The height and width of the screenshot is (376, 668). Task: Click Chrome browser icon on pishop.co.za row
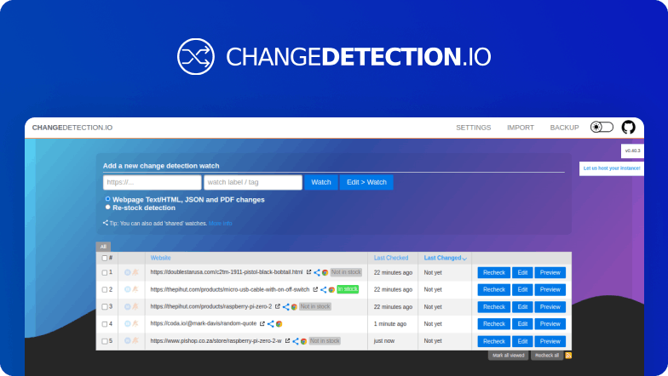(x=303, y=341)
